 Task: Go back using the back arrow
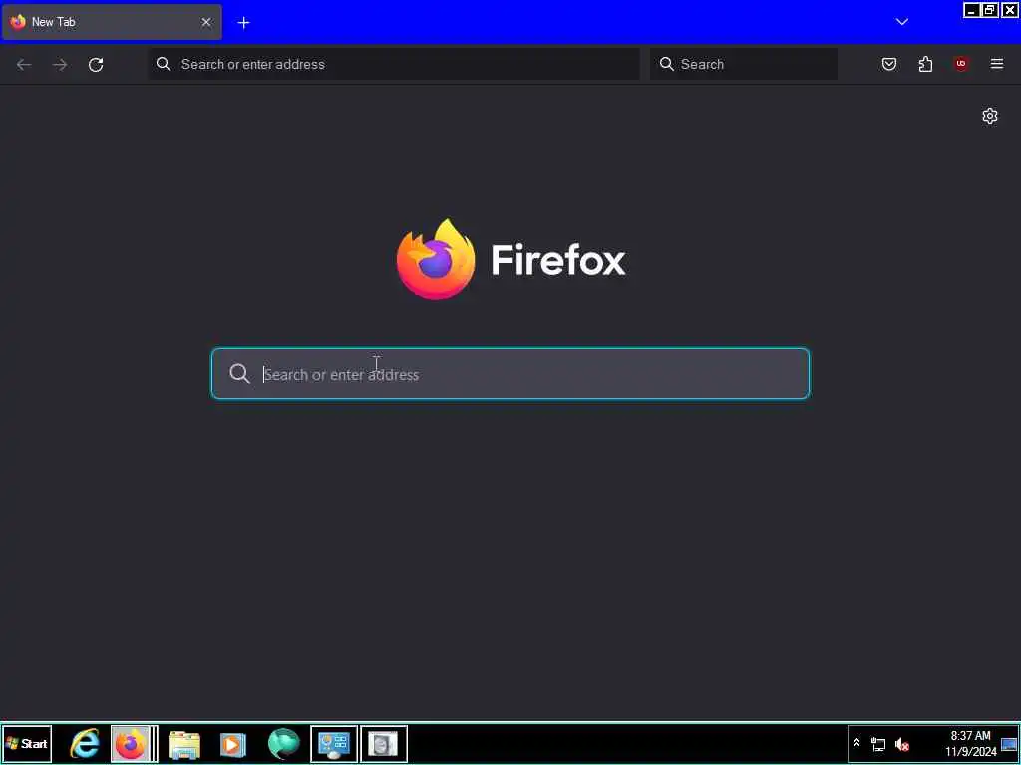tap(24, 64)
